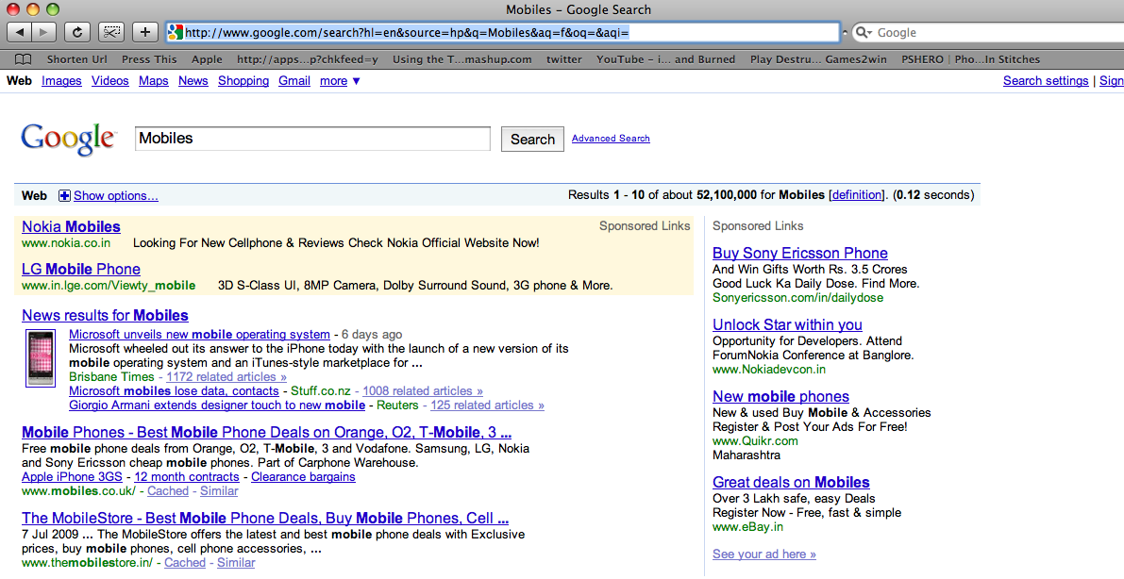Switch to Images search

click(61, 81)
